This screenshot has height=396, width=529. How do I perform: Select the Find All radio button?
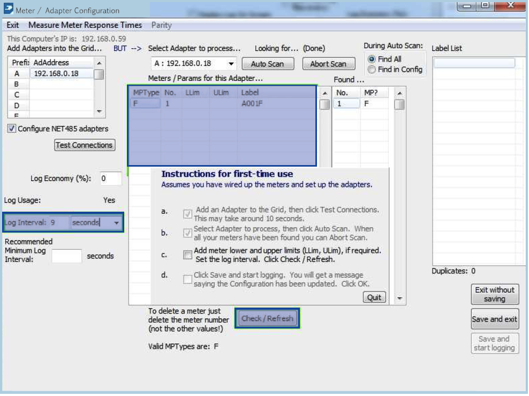click(x=372, y=59)
